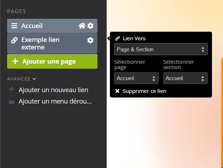This screenshot has width=223, height=168.
Task: Click the chain link icon beside Exemple lien
Action: pyautogui.click(x=14, y=40)
